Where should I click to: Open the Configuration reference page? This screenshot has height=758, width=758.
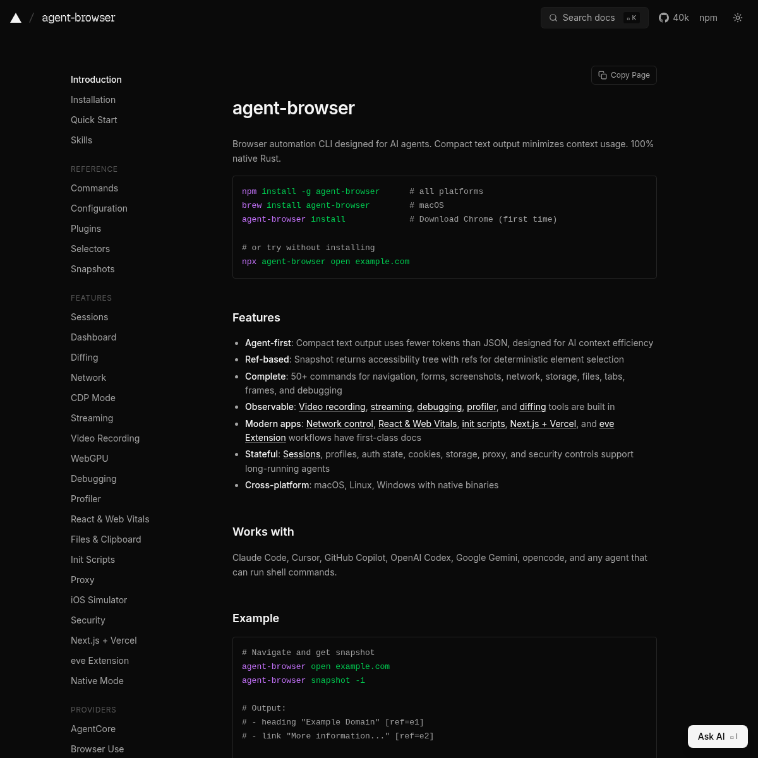pyautogui.click(x=99, y=208)
